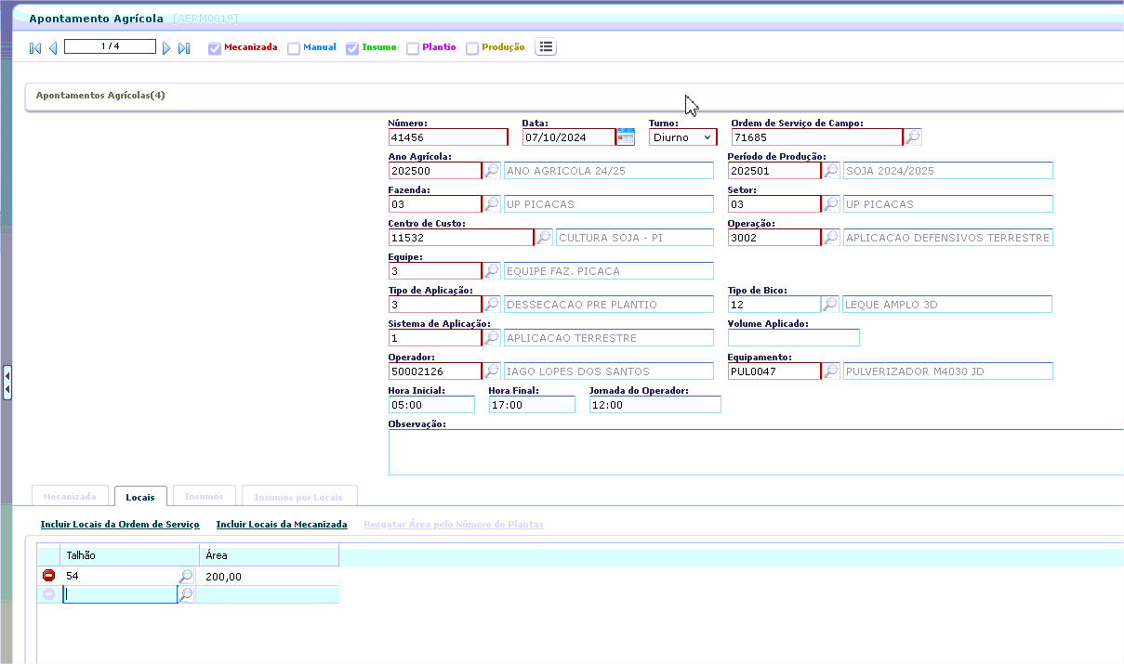Click the empty Talhão entry cell

pos(120,594)
